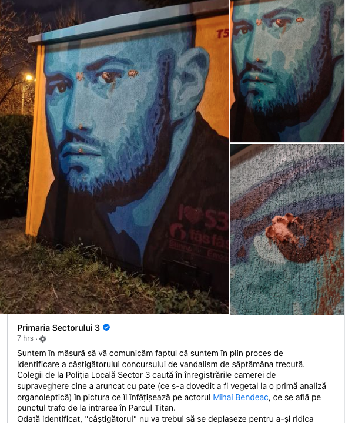345x423 pixels.
Task: Click the blue verified badge icon
Action: pyautogui.click(x=106, y=327)
